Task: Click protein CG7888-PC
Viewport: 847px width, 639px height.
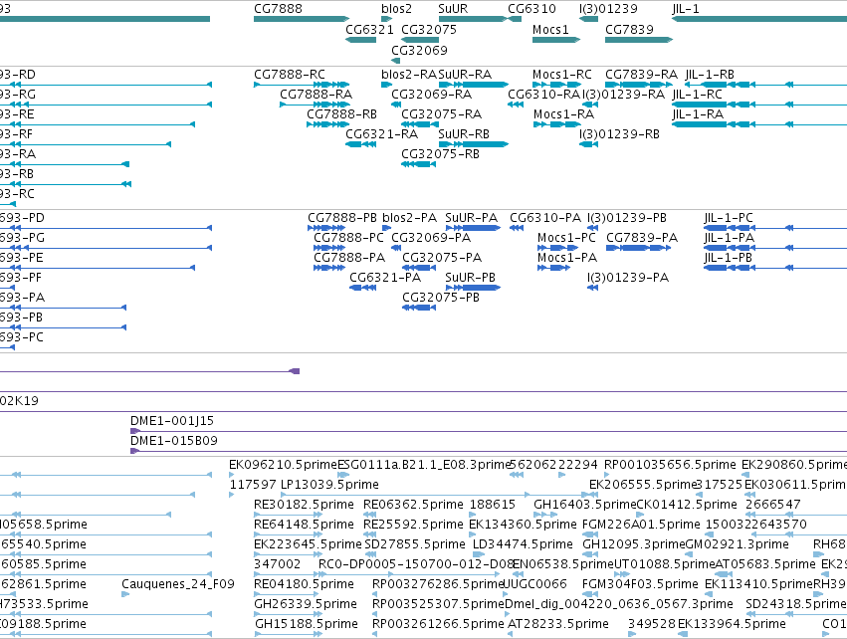Action: point(349,238)
